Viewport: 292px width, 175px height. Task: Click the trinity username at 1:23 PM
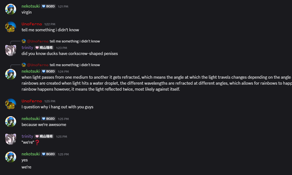point(27,48)
